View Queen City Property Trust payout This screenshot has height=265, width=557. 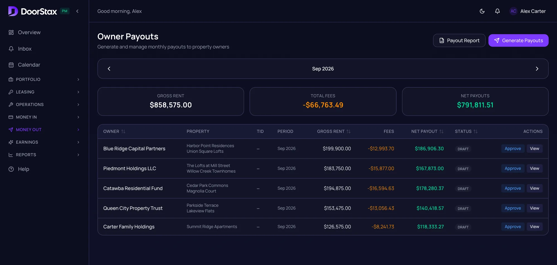tap(534, 208)
